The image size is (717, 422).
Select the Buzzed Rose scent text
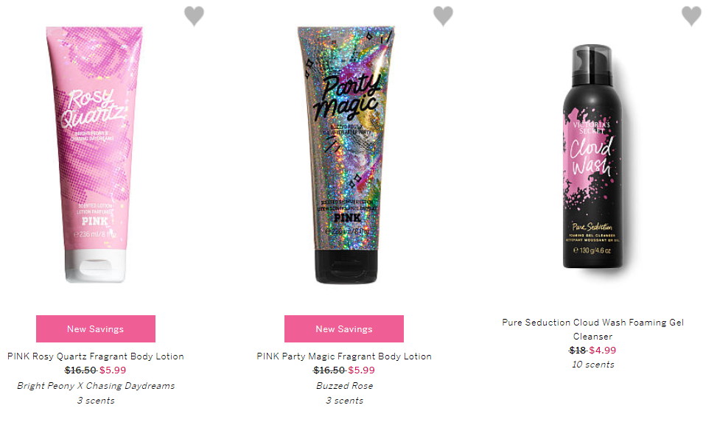point(344,385)
